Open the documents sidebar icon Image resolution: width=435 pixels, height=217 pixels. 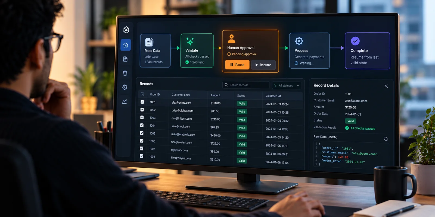(x=125, y=59)
